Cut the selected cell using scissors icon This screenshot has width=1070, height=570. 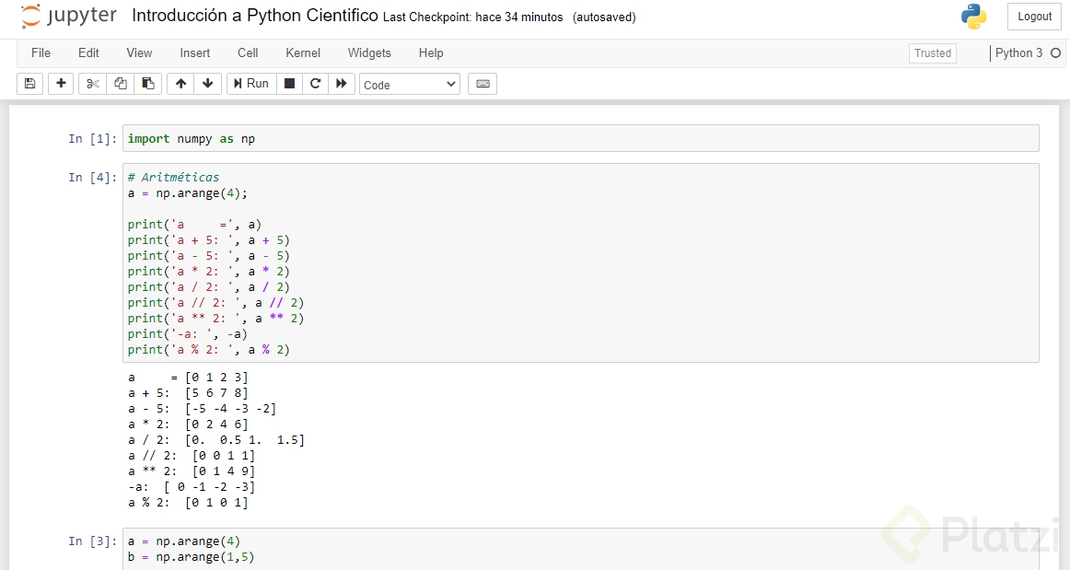(91, 83)
